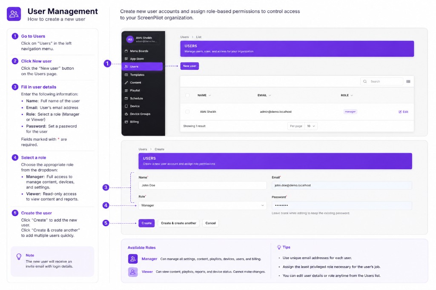Open Device Groups in the sidebar
Image resolution: width=436 pixels, height=290 pixels.
[142, 114]
